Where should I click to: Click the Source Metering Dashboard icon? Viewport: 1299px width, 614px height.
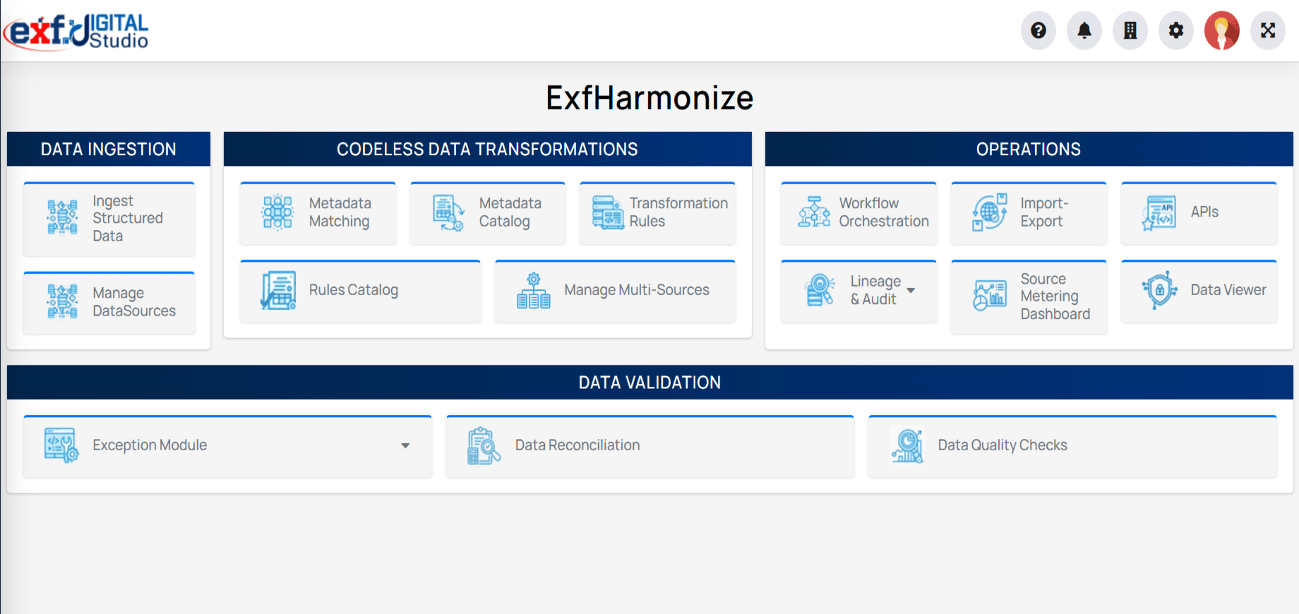click(990, 296)
